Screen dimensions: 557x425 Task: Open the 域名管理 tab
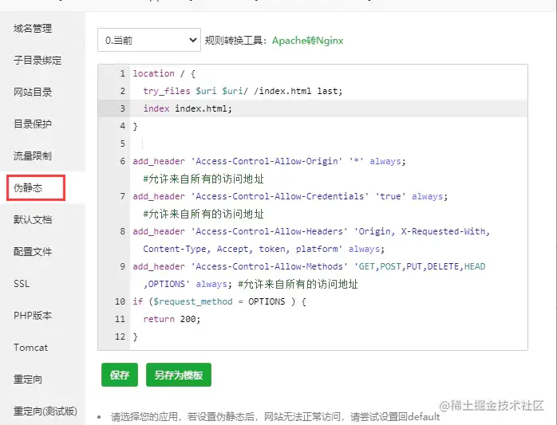tap(33, 29)
